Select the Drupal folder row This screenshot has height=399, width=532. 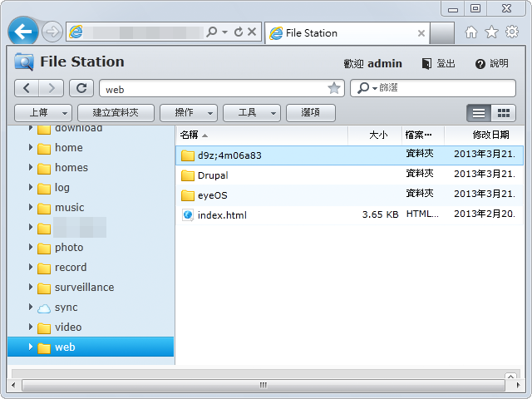(x=349, y=175)
